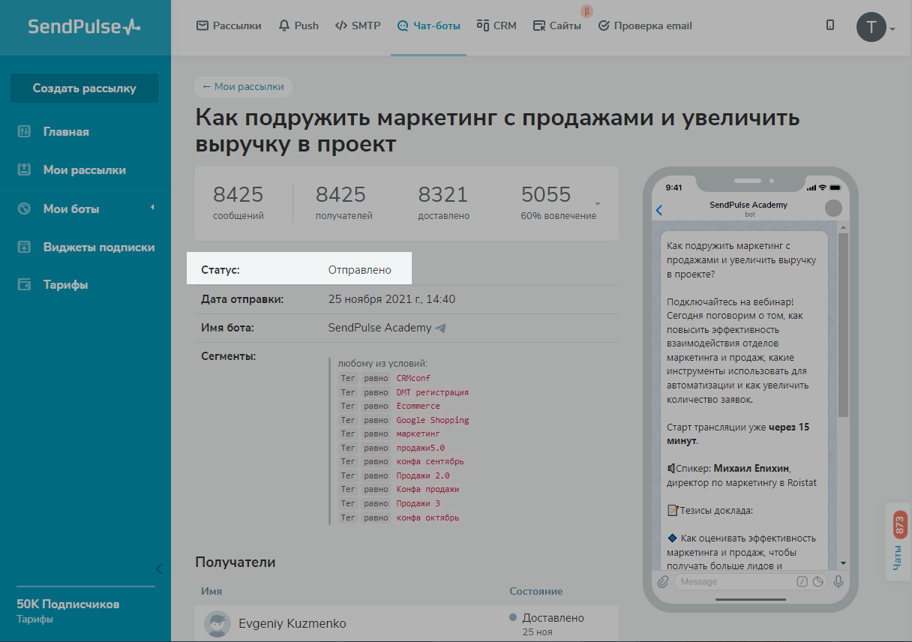This screenshot has width=912, height=642.
Task: Tap the back arrow in phone preview
Action: click(x=659, y=210)
